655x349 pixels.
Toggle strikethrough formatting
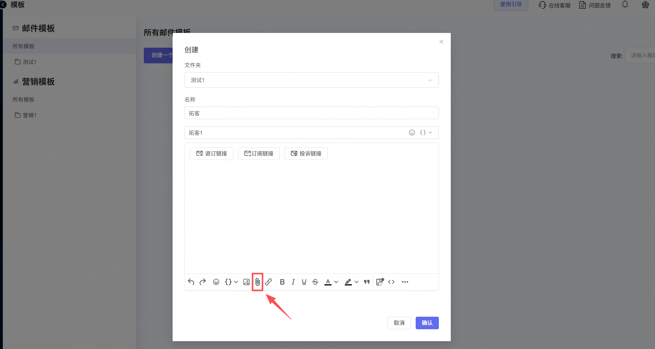pyautogui.click(x=315, y=282)
